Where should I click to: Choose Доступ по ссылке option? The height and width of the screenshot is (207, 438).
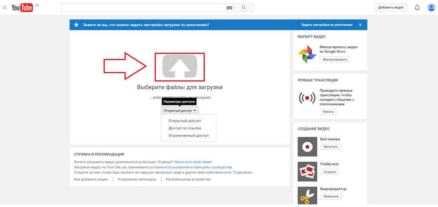tap(185, 128)
